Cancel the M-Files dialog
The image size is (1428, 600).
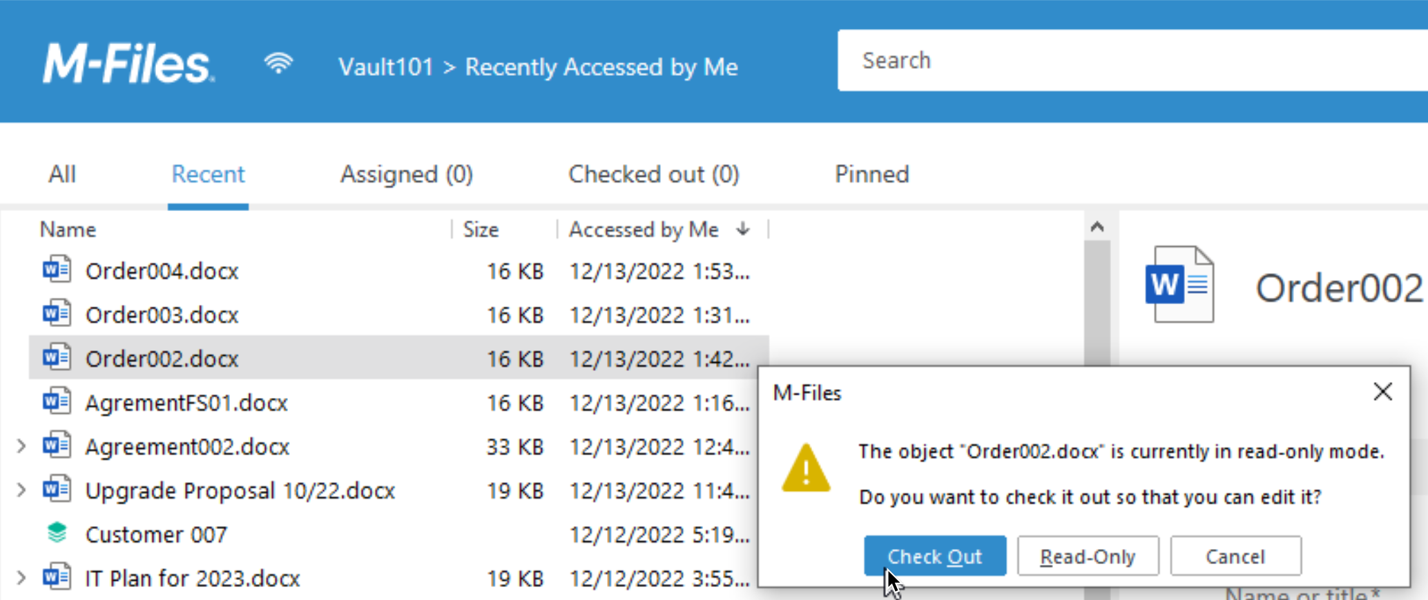tap(1235, 556)
